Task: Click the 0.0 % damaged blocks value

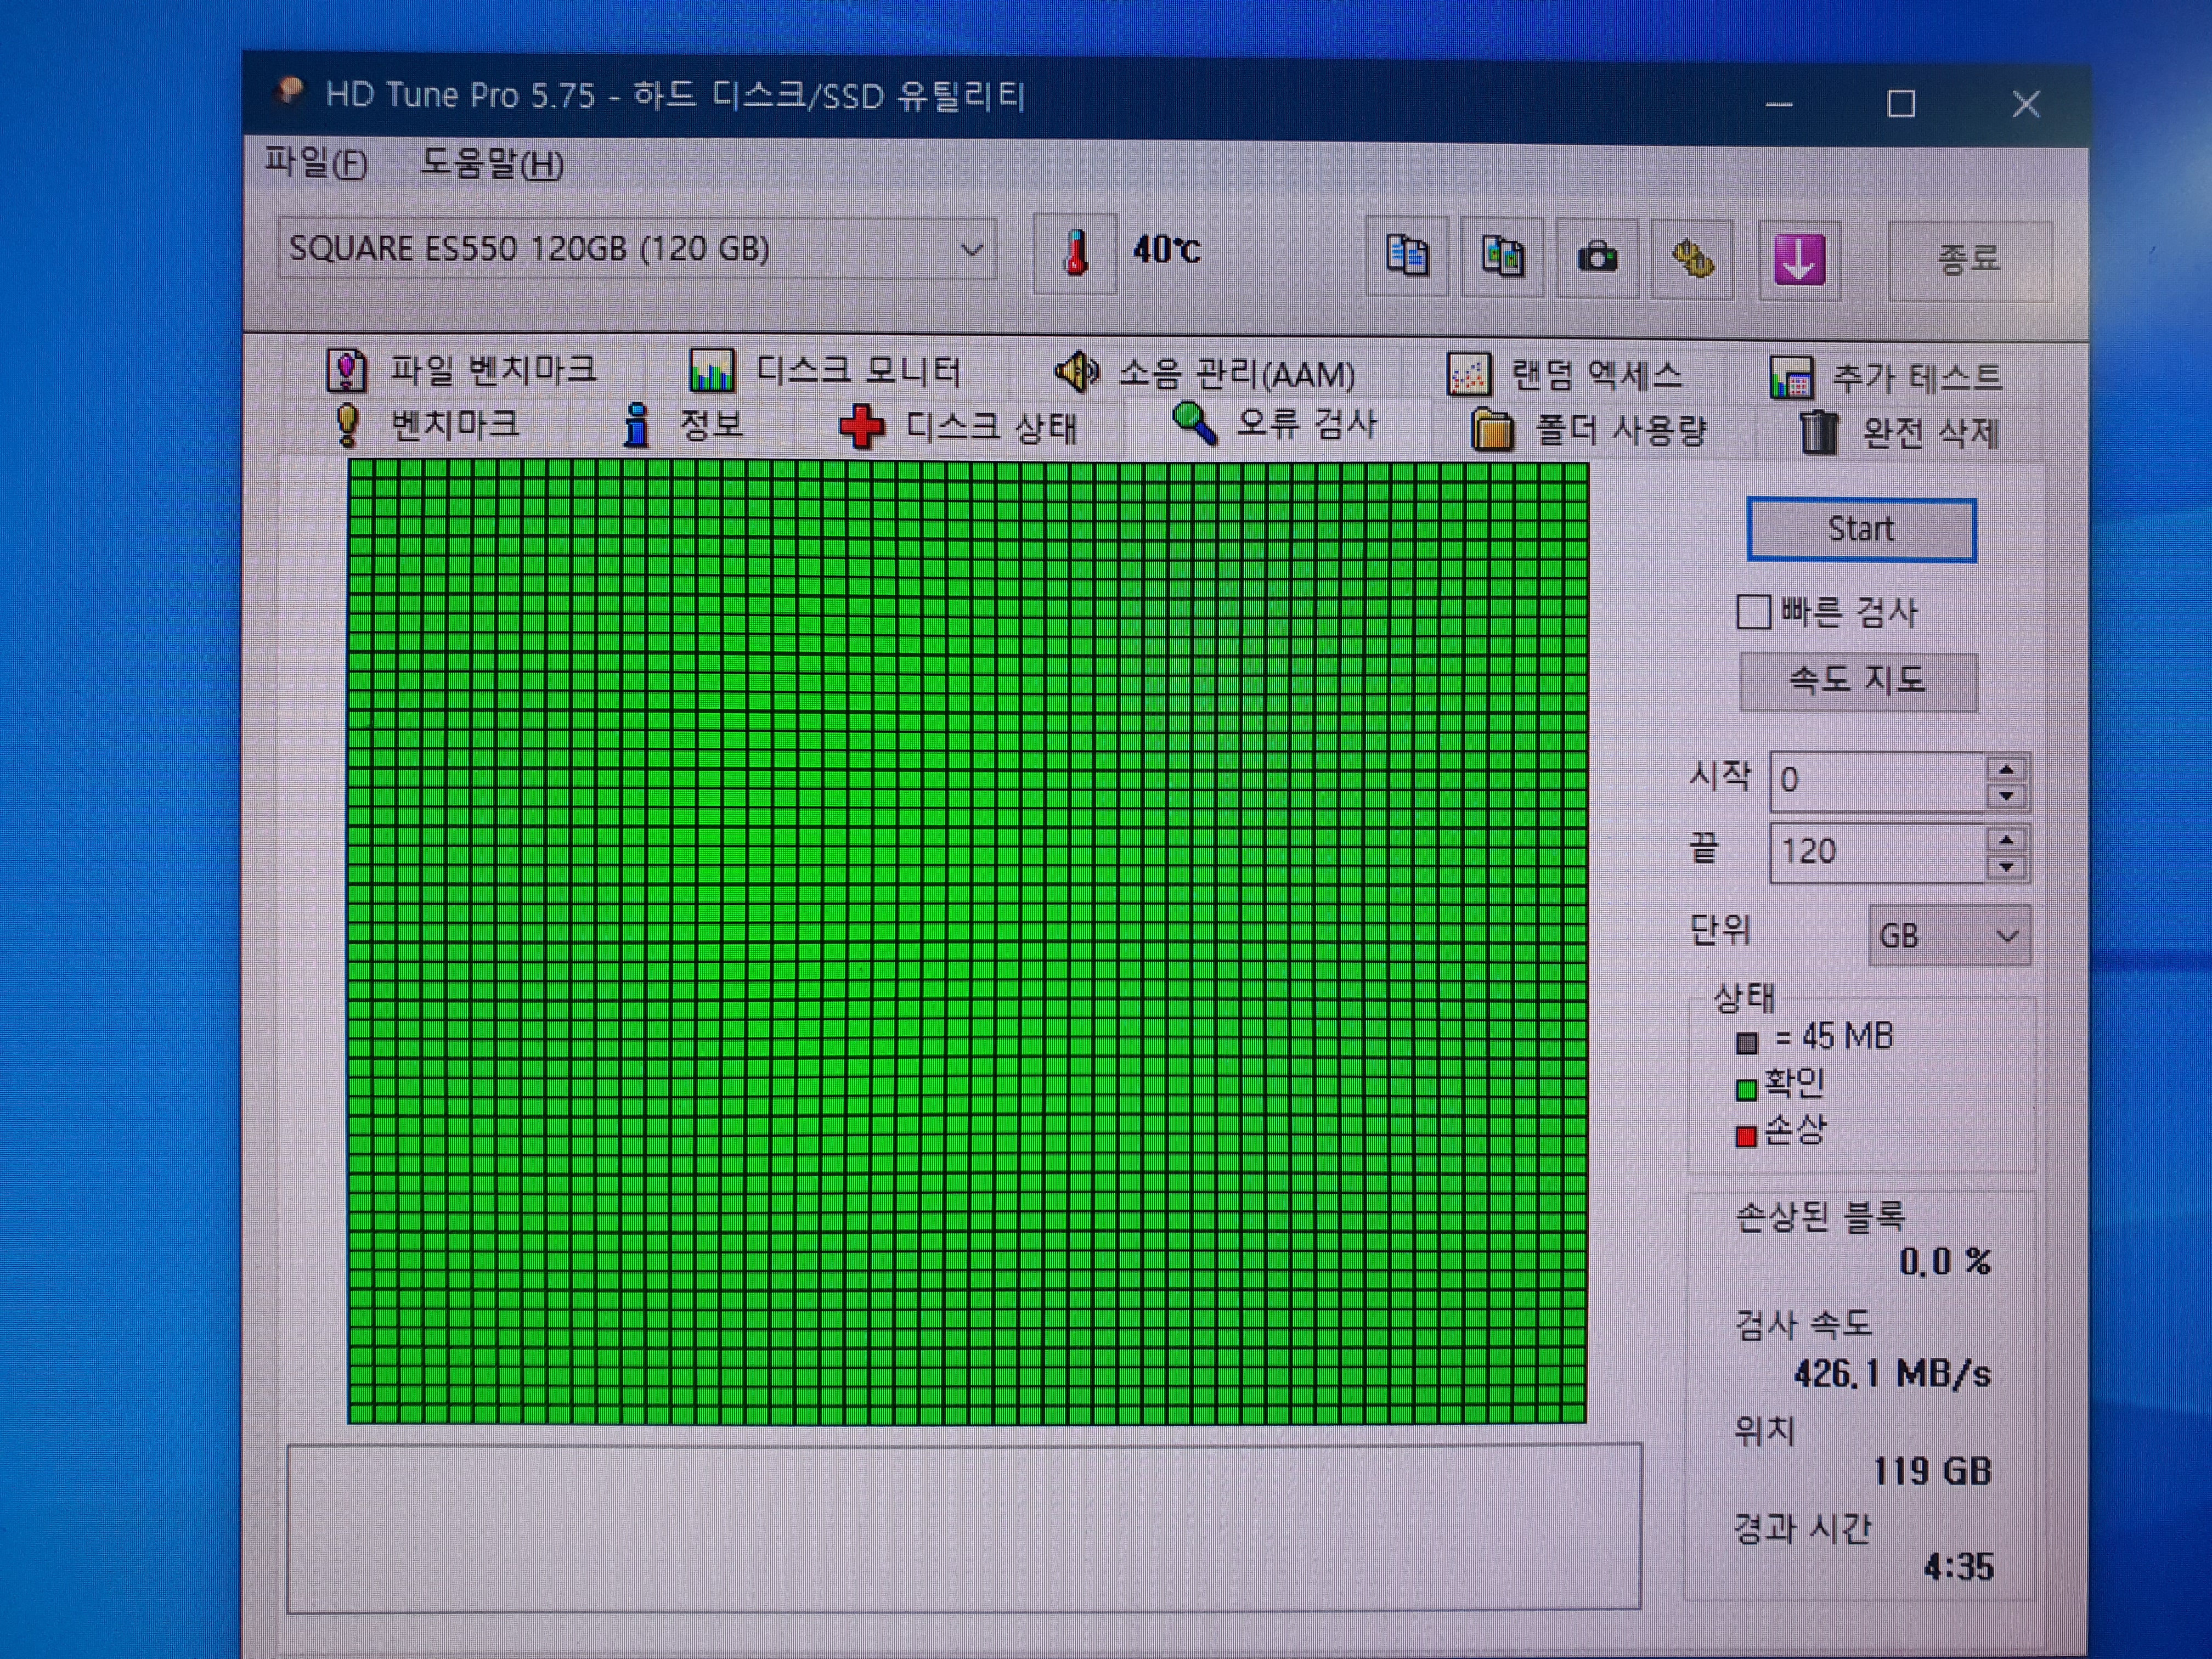Action: 1945,1262
